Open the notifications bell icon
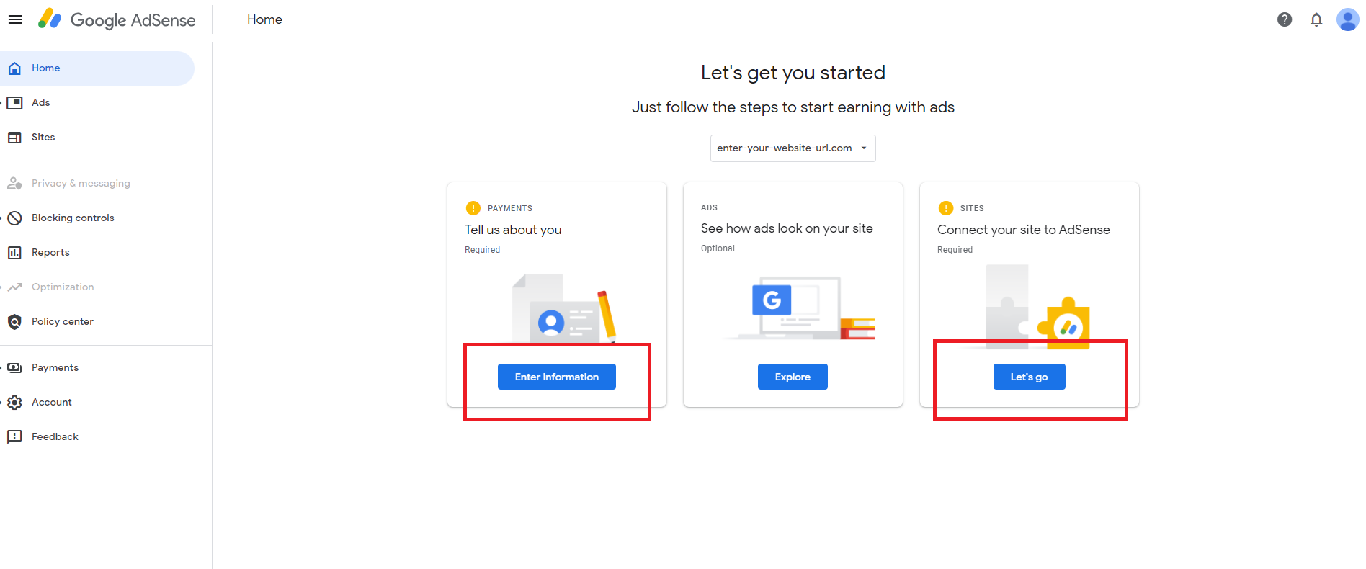1366x569 pixels. (1316, 19)
